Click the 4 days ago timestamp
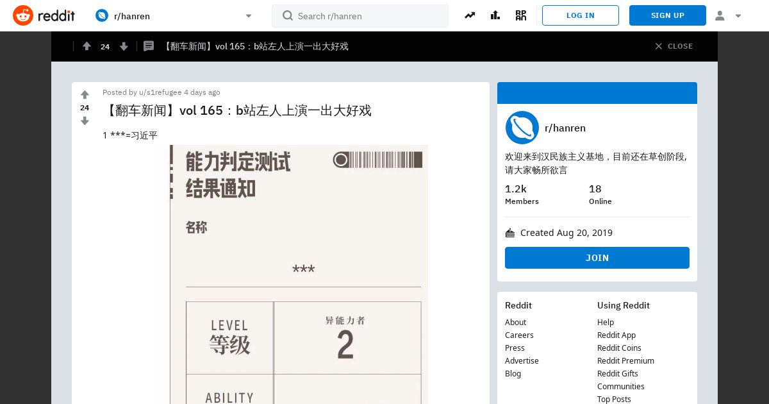Screen dimensions: 769x404 click(202, 92)
